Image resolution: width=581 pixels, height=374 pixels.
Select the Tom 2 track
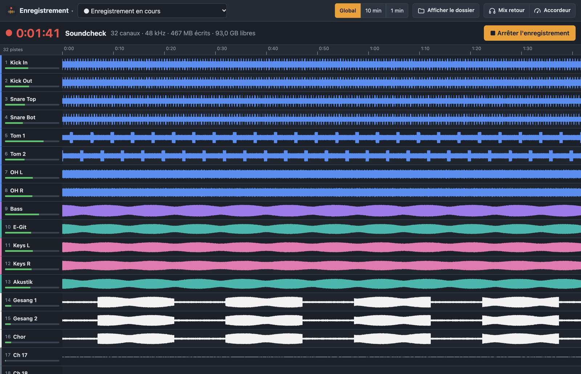coord(32,156)
